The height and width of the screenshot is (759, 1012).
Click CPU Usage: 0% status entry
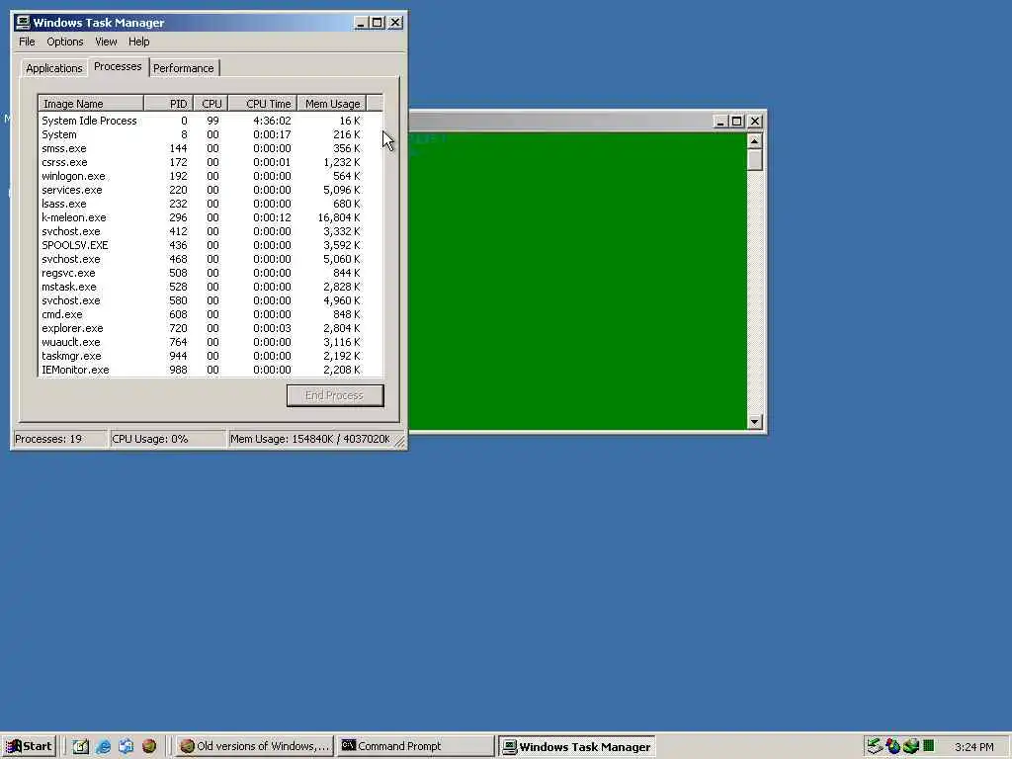click(x=168, y=439)
